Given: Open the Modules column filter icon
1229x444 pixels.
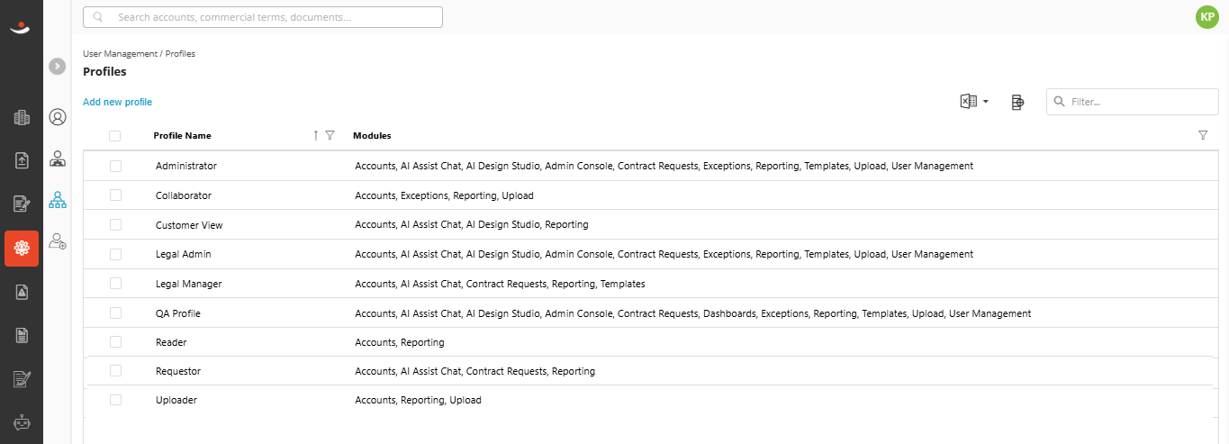Looking at the screenshot, I should point(1203,135).
